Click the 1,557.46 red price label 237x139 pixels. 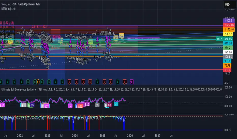229,25
